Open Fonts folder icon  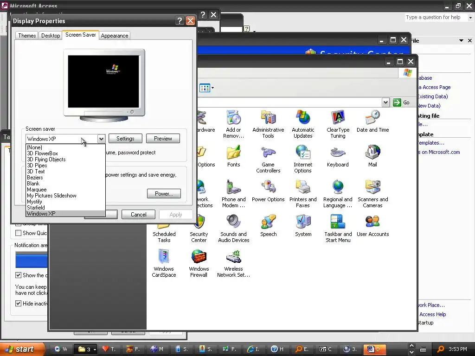click(234, 156)
